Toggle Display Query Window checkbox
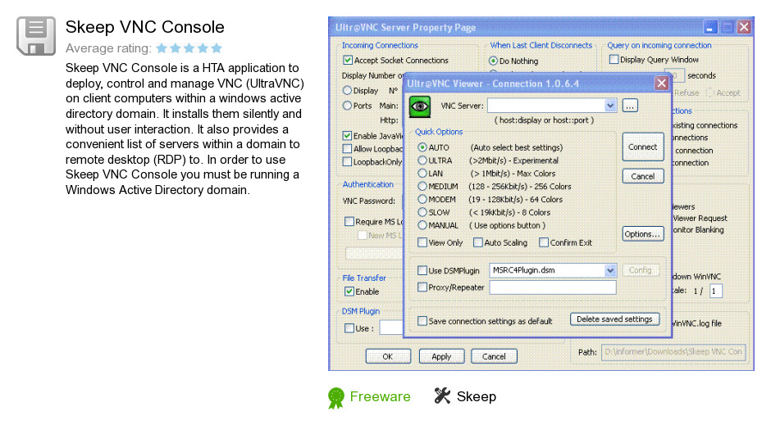 click(x=614, y=60)
